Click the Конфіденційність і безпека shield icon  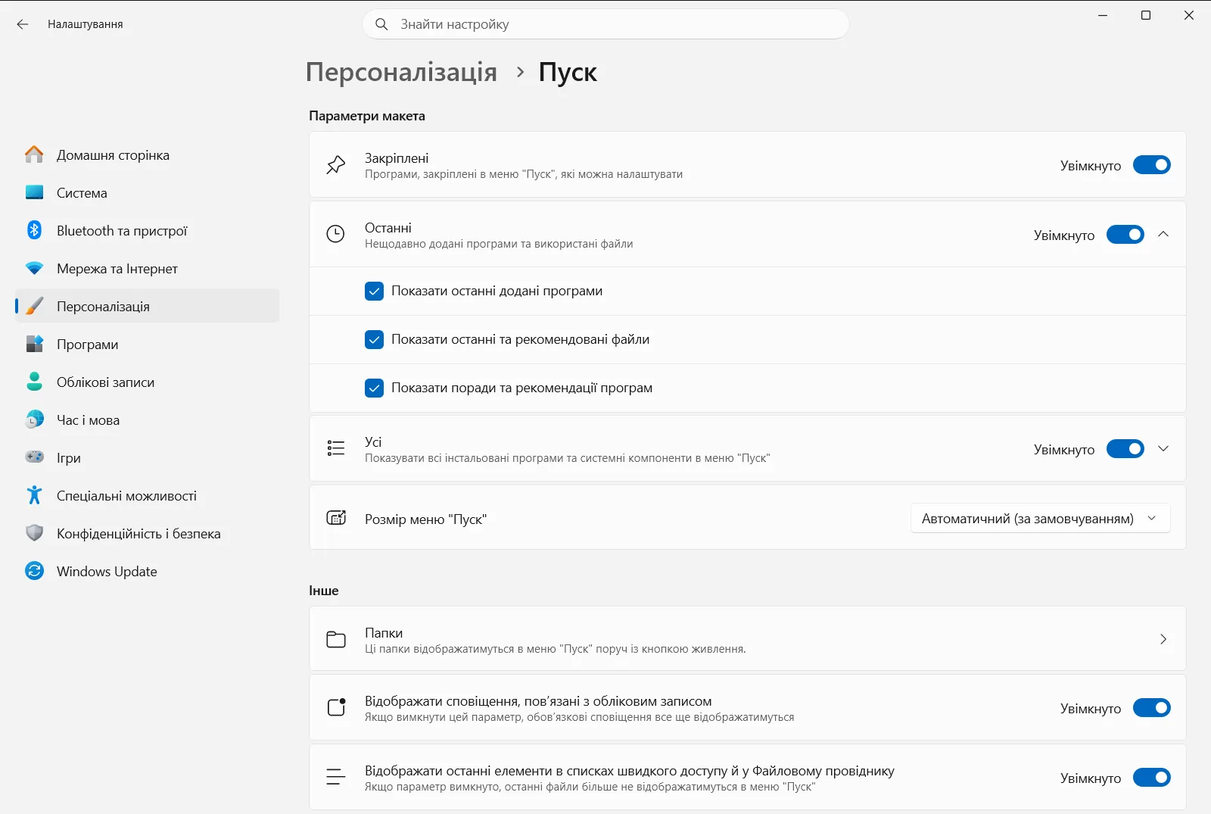click(35, 533)
